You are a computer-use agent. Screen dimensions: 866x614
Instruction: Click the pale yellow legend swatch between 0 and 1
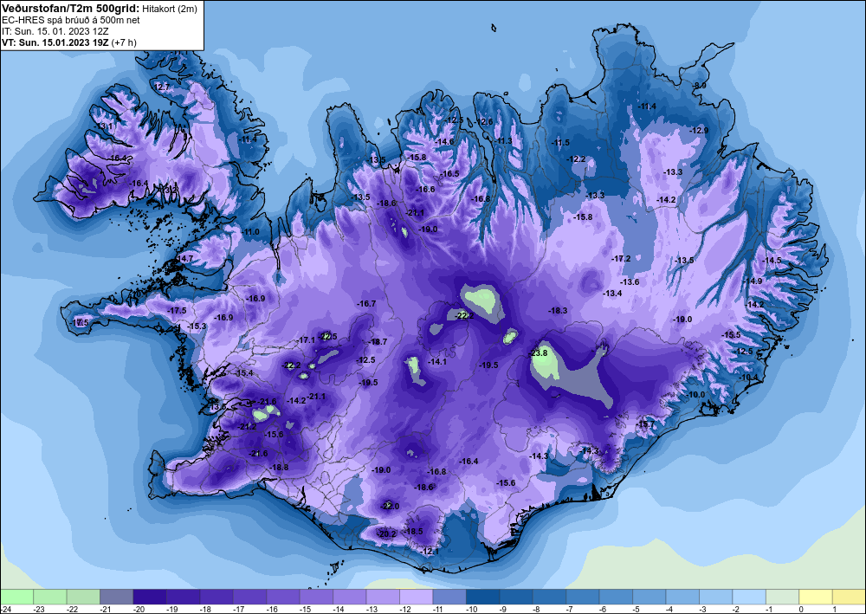(816, 597)
